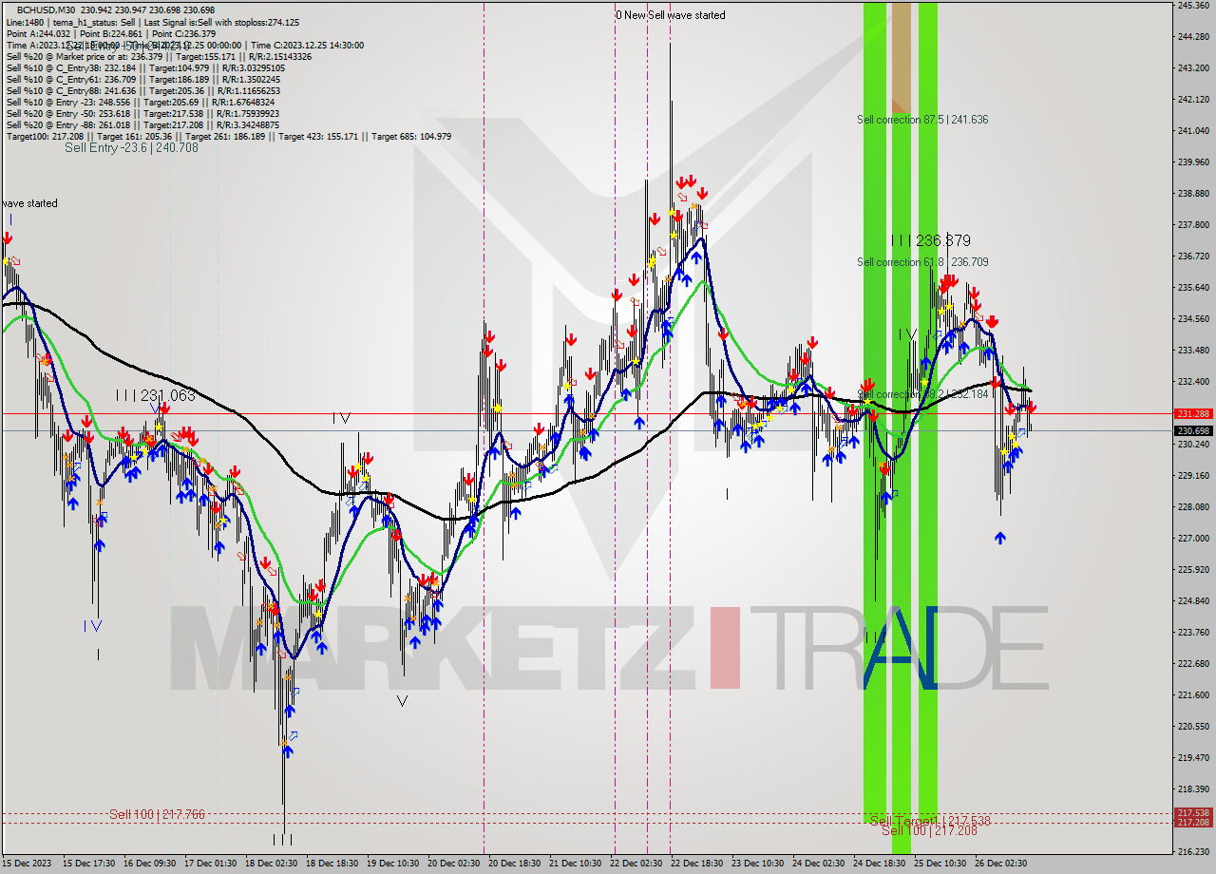Click the 'Sell 100 | 217.208' label
Image resolution: width=1216 pixels, height=874 pixels.
tap(929, 830)
